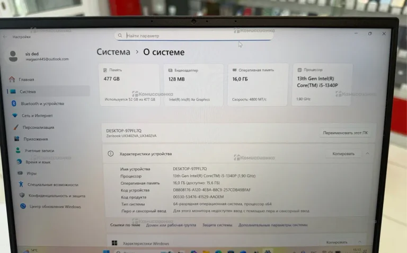407x253 pixels.
Task: Click the brush icon for Персонализация
Action: pyautogui.click(x=15, y=127)
